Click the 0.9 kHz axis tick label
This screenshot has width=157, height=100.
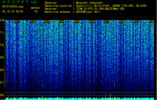2,57
